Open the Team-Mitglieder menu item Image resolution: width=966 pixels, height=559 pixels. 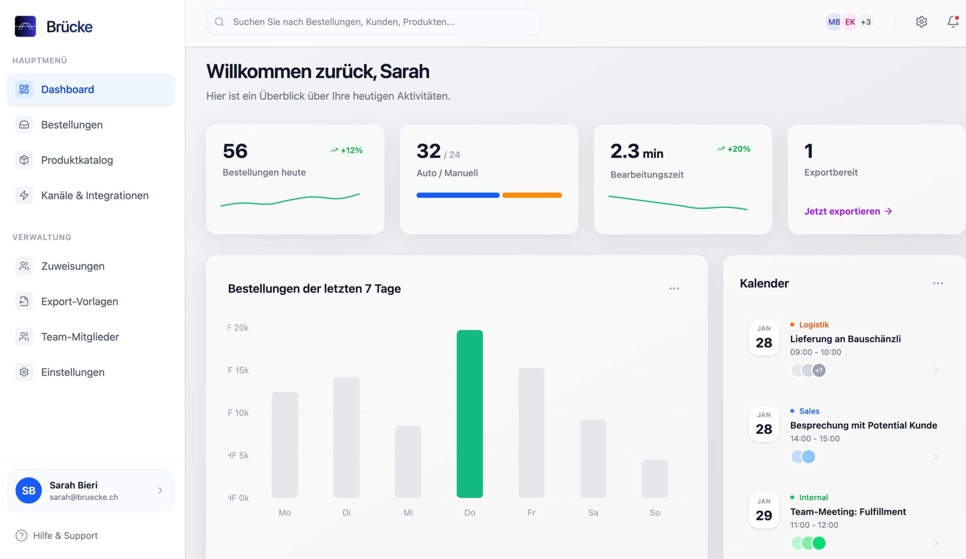80,337
